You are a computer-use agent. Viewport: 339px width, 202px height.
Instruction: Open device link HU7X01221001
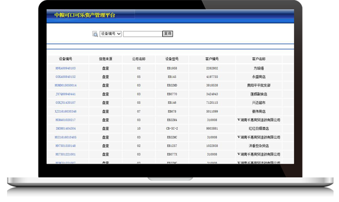pyautogui.click(x=66, y=154)
